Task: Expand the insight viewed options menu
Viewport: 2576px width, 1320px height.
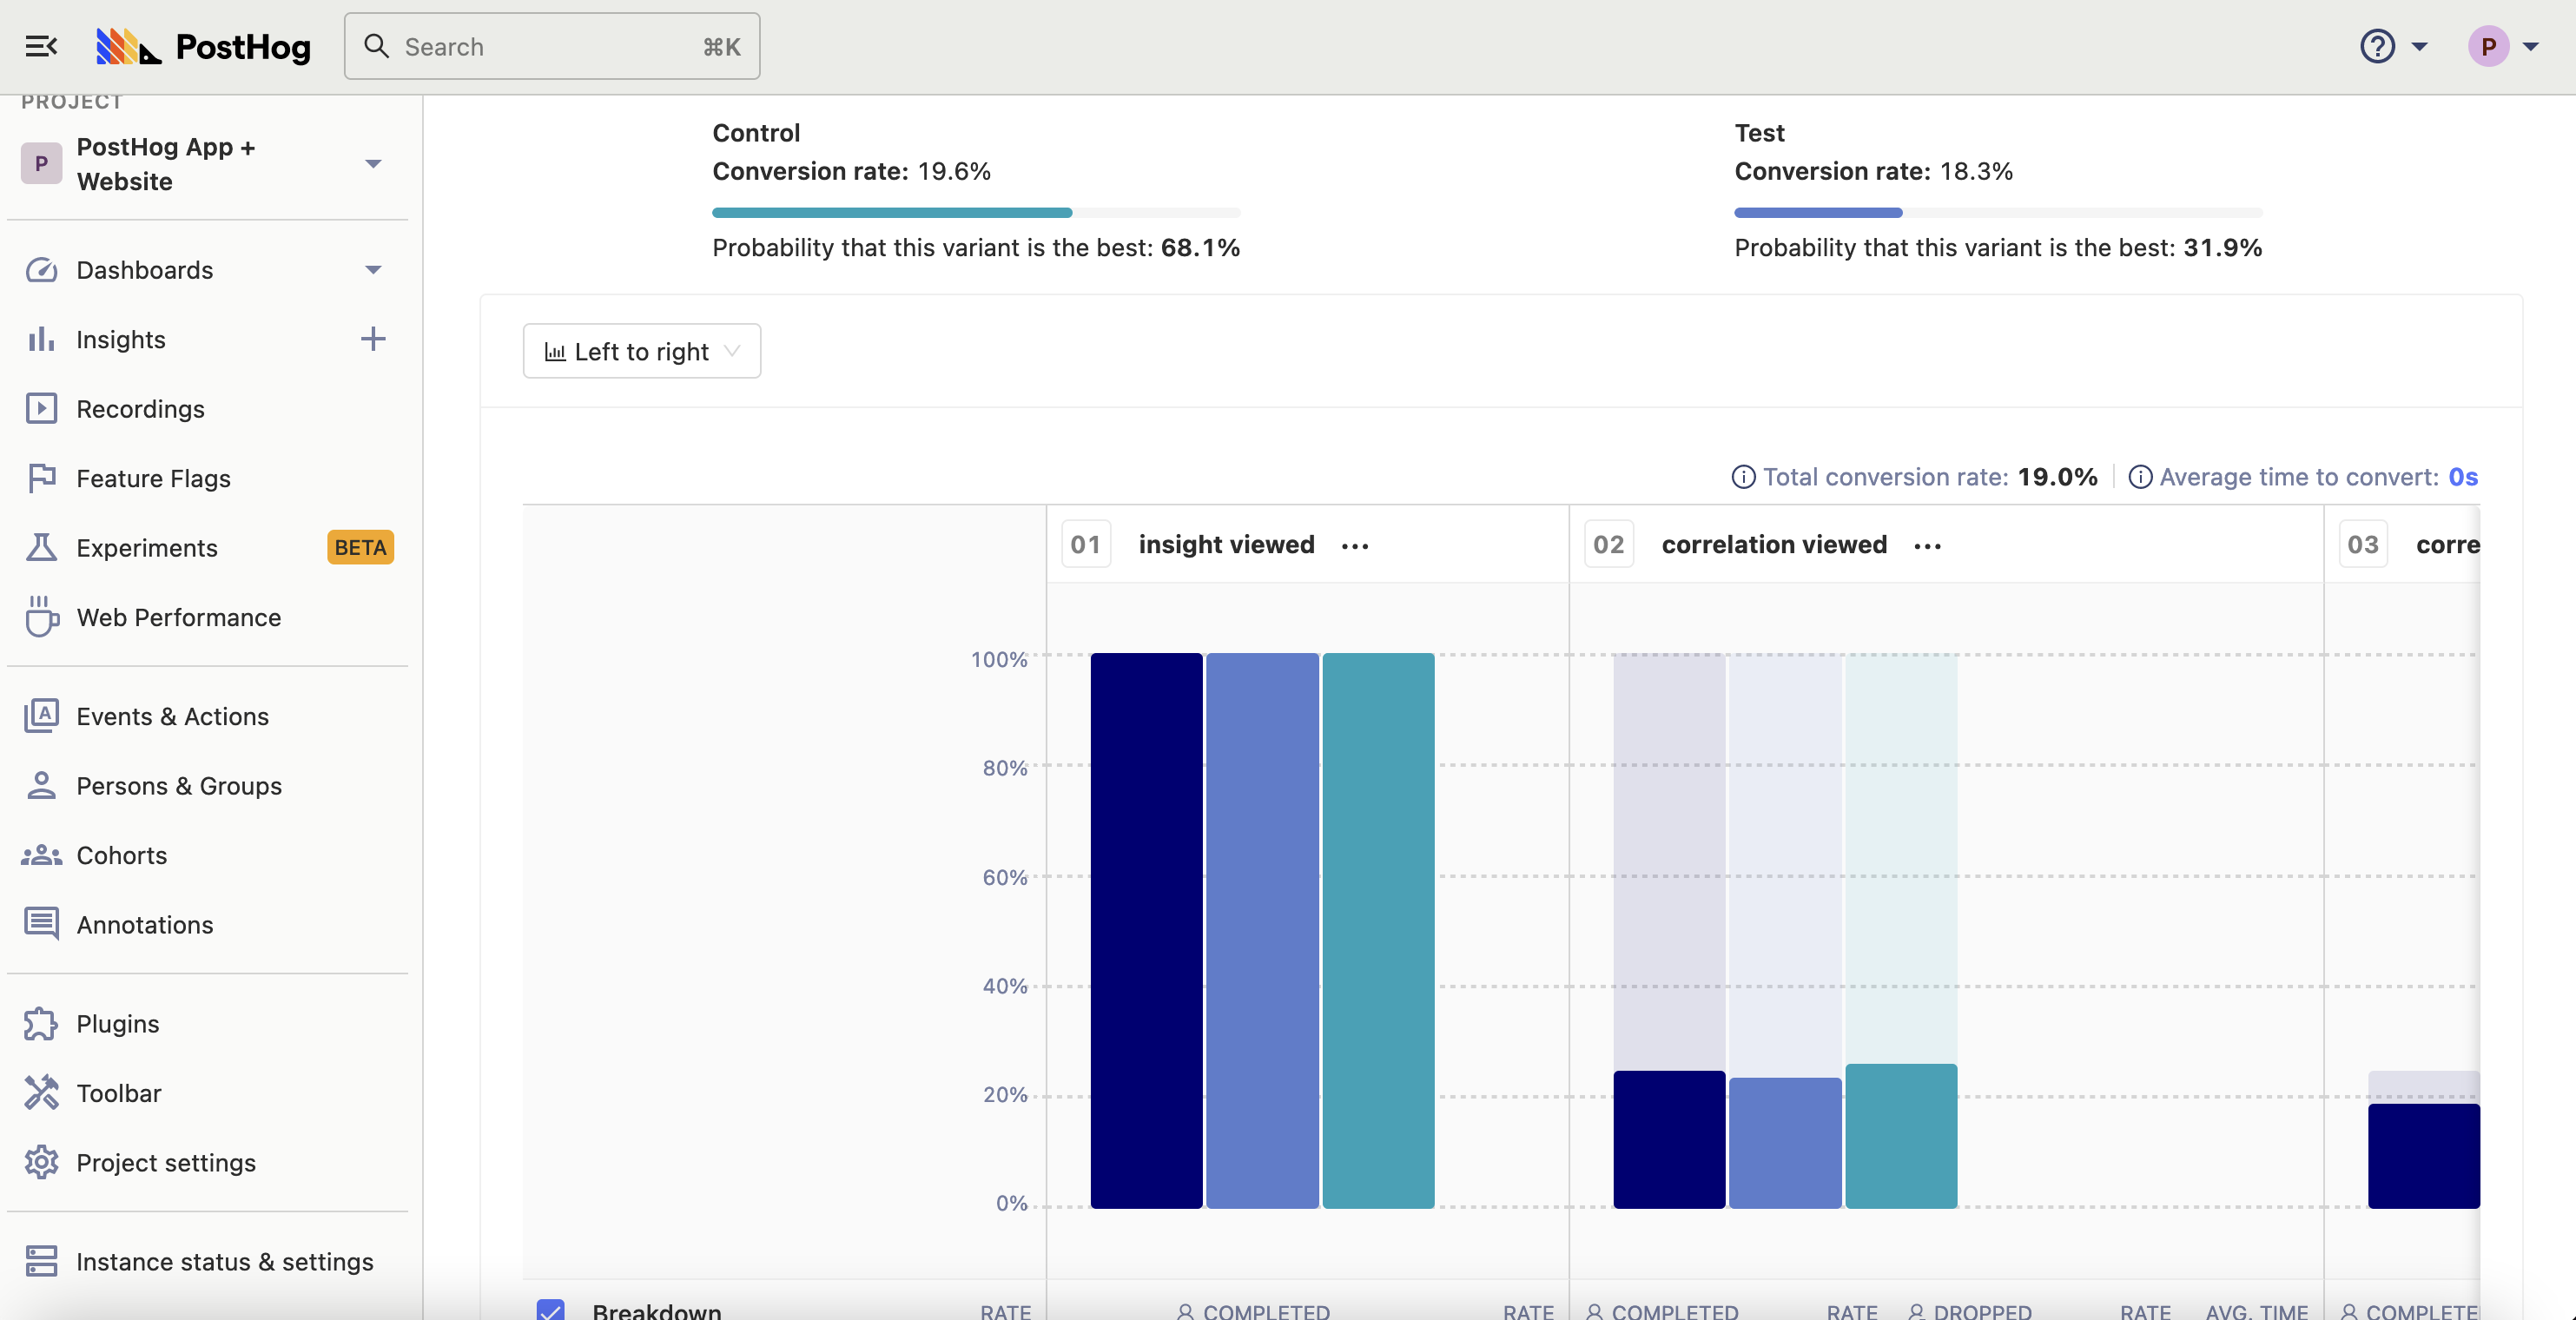Action: [1356, 544]
